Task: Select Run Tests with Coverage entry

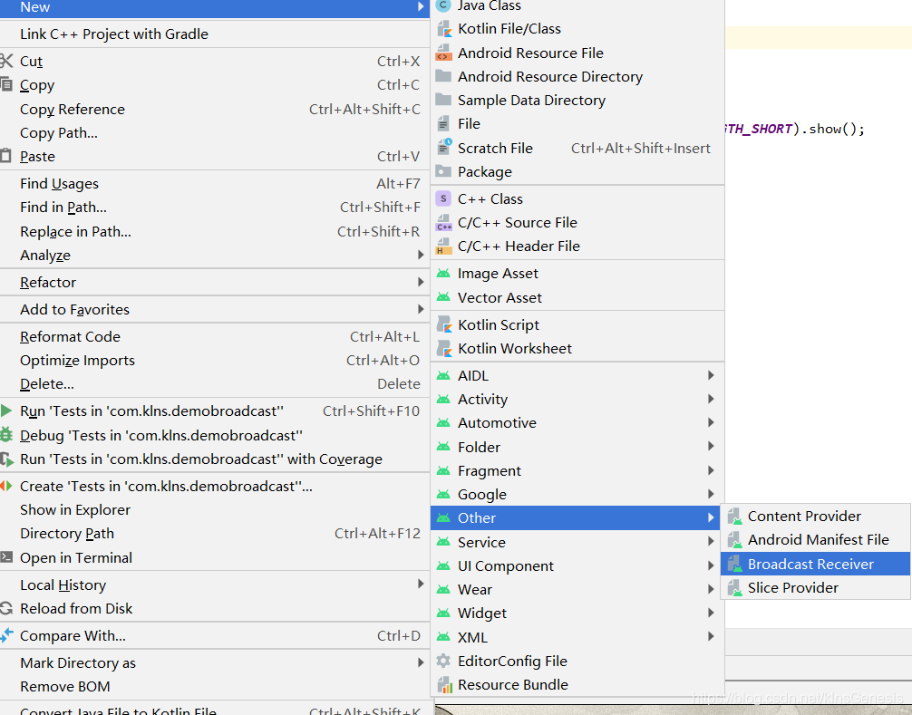Action: click(x=215, y=459)
